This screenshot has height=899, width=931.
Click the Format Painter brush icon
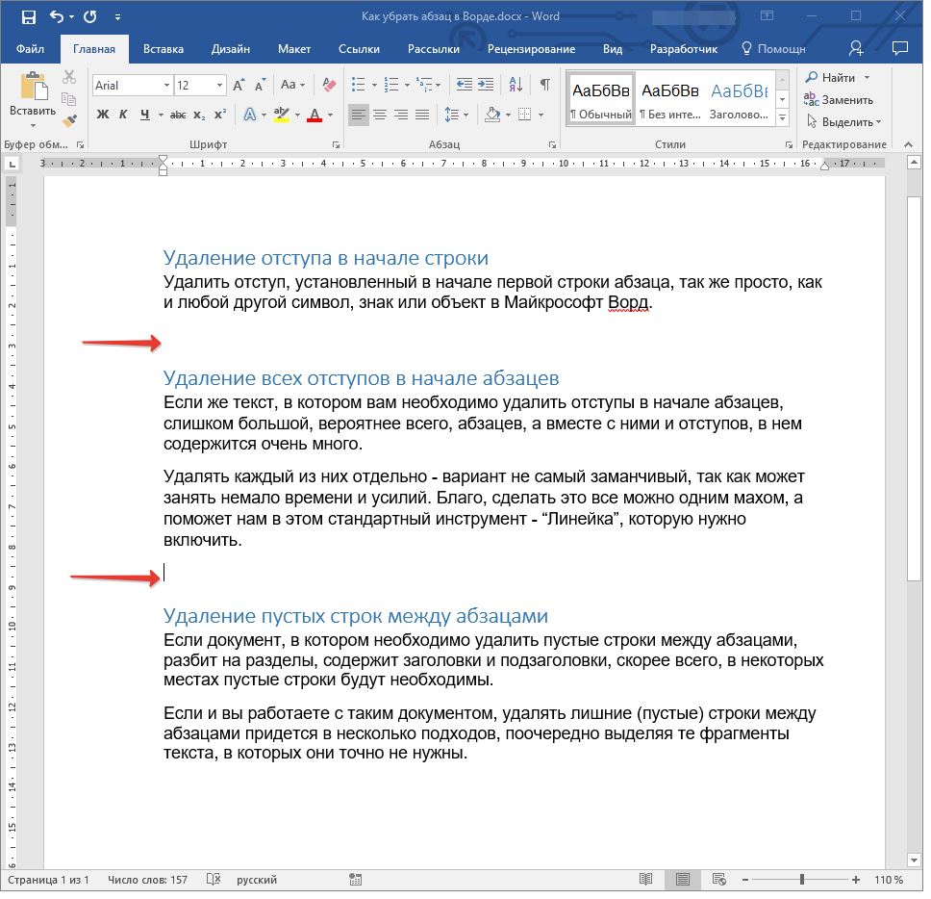(70, 120)
